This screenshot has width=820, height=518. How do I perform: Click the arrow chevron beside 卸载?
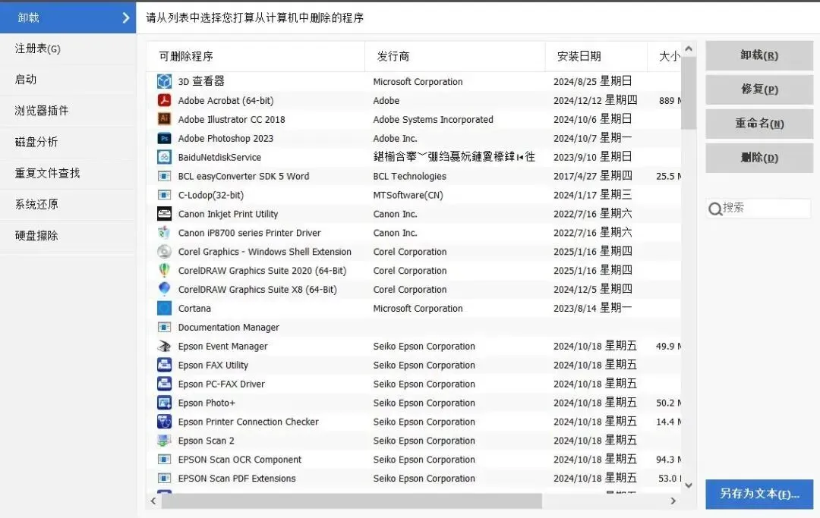click(125, 17)
